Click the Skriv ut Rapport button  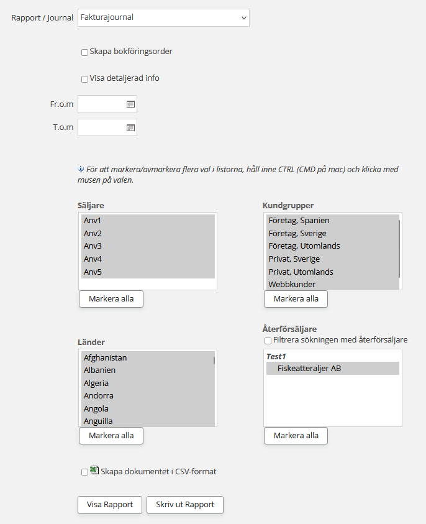coord(185,505)
